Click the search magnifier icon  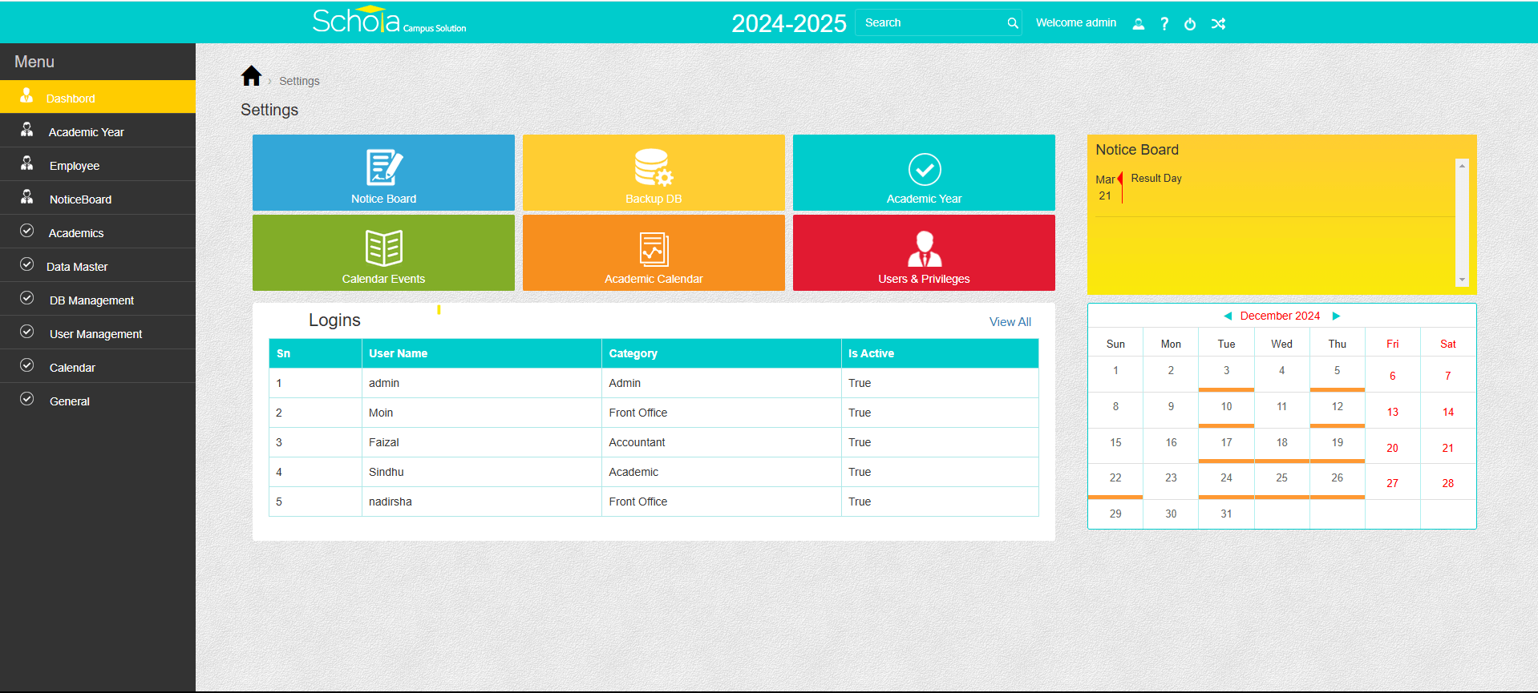1013,23
